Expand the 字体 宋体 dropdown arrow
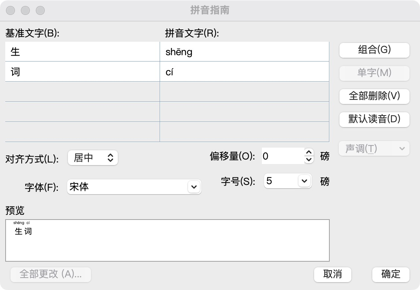The width and height of the screenshot is (420, 290). point(194,187)
